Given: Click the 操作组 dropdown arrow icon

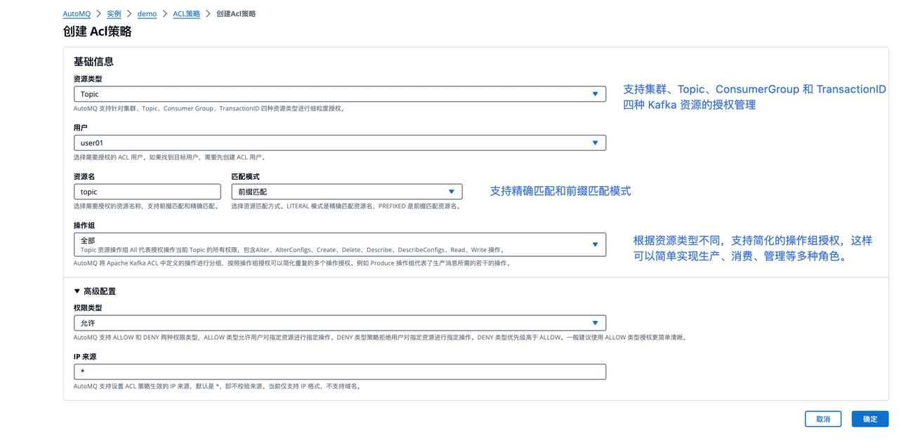Looking at the screenshot, I should tap(595, 244).
